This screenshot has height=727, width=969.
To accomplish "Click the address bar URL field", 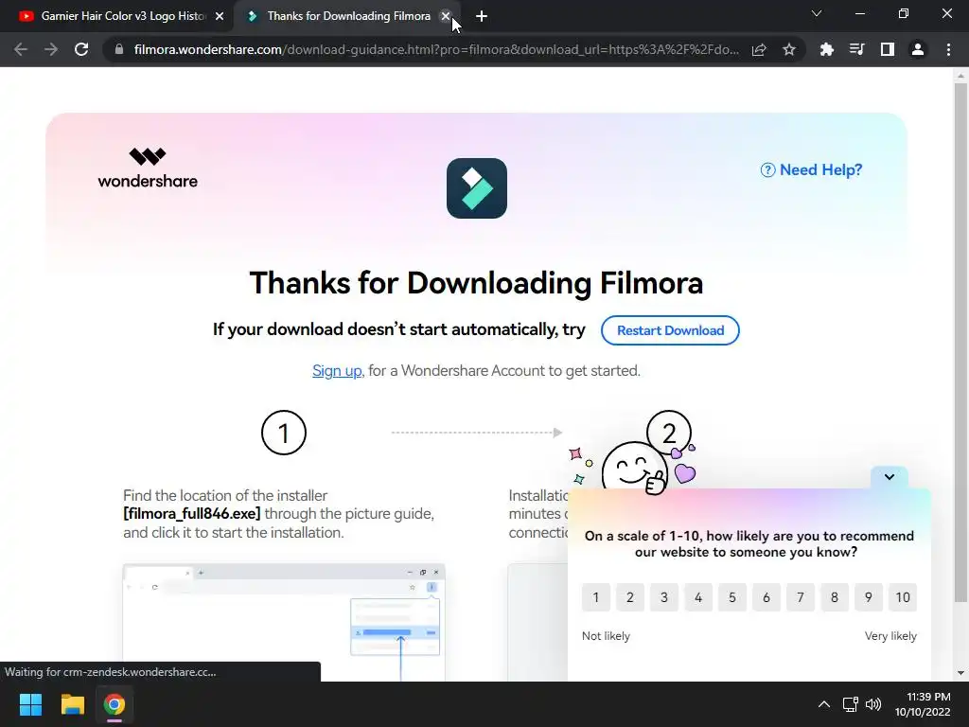I will (436, 49).
